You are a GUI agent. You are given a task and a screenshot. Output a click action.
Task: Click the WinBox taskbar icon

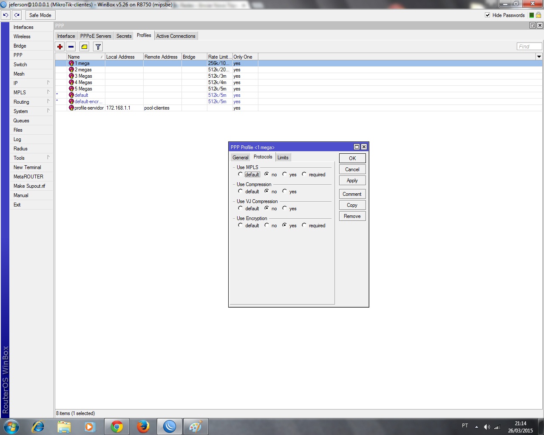[170, 427]
